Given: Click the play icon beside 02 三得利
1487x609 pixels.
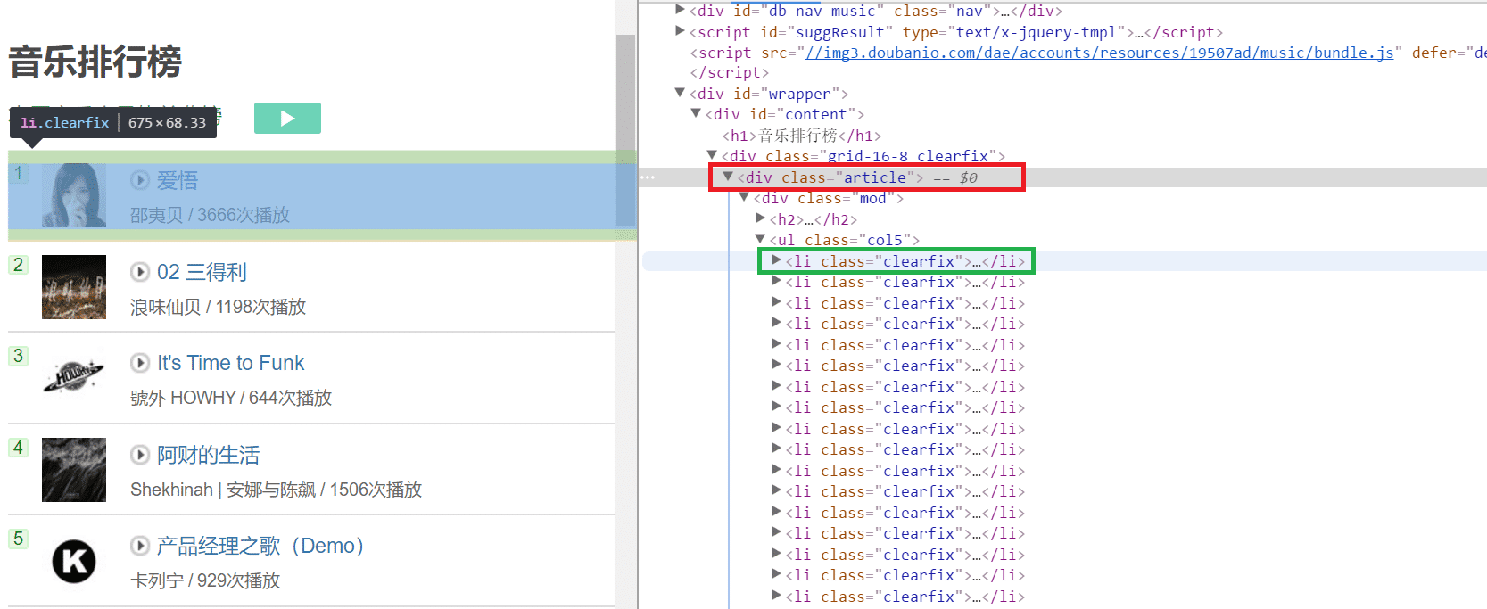Looking at the screenshot, I should click(x=140, y=272).
